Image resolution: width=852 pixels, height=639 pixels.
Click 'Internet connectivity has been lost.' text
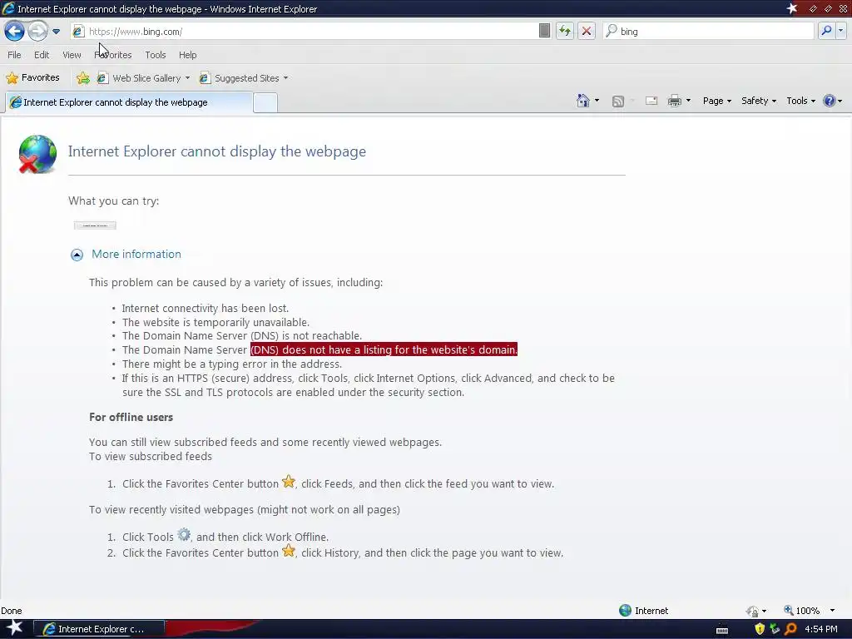(x=205, y=308)
